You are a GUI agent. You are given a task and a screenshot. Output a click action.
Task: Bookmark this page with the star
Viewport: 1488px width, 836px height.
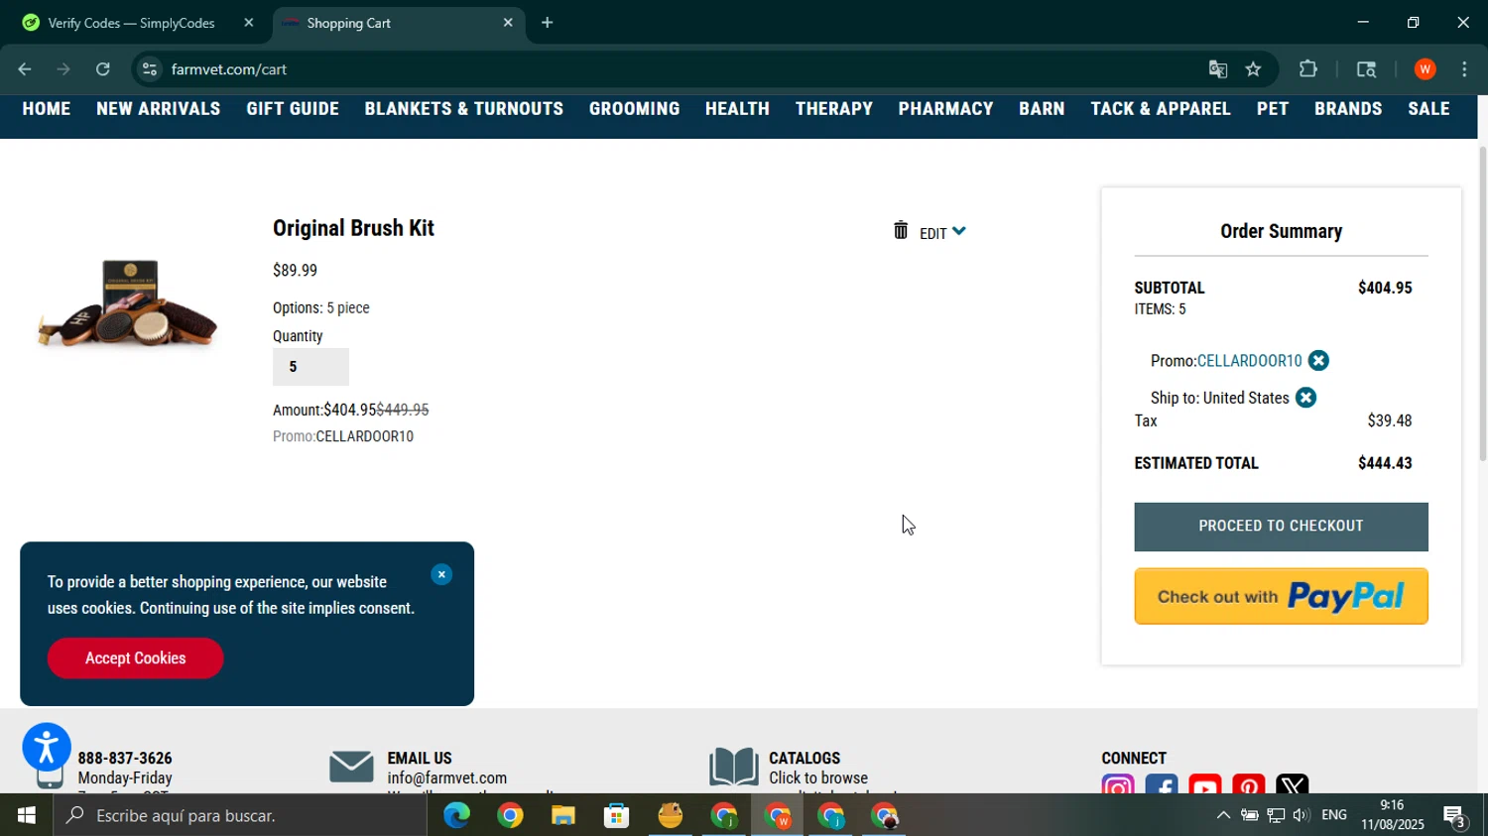coord(1254,69)
